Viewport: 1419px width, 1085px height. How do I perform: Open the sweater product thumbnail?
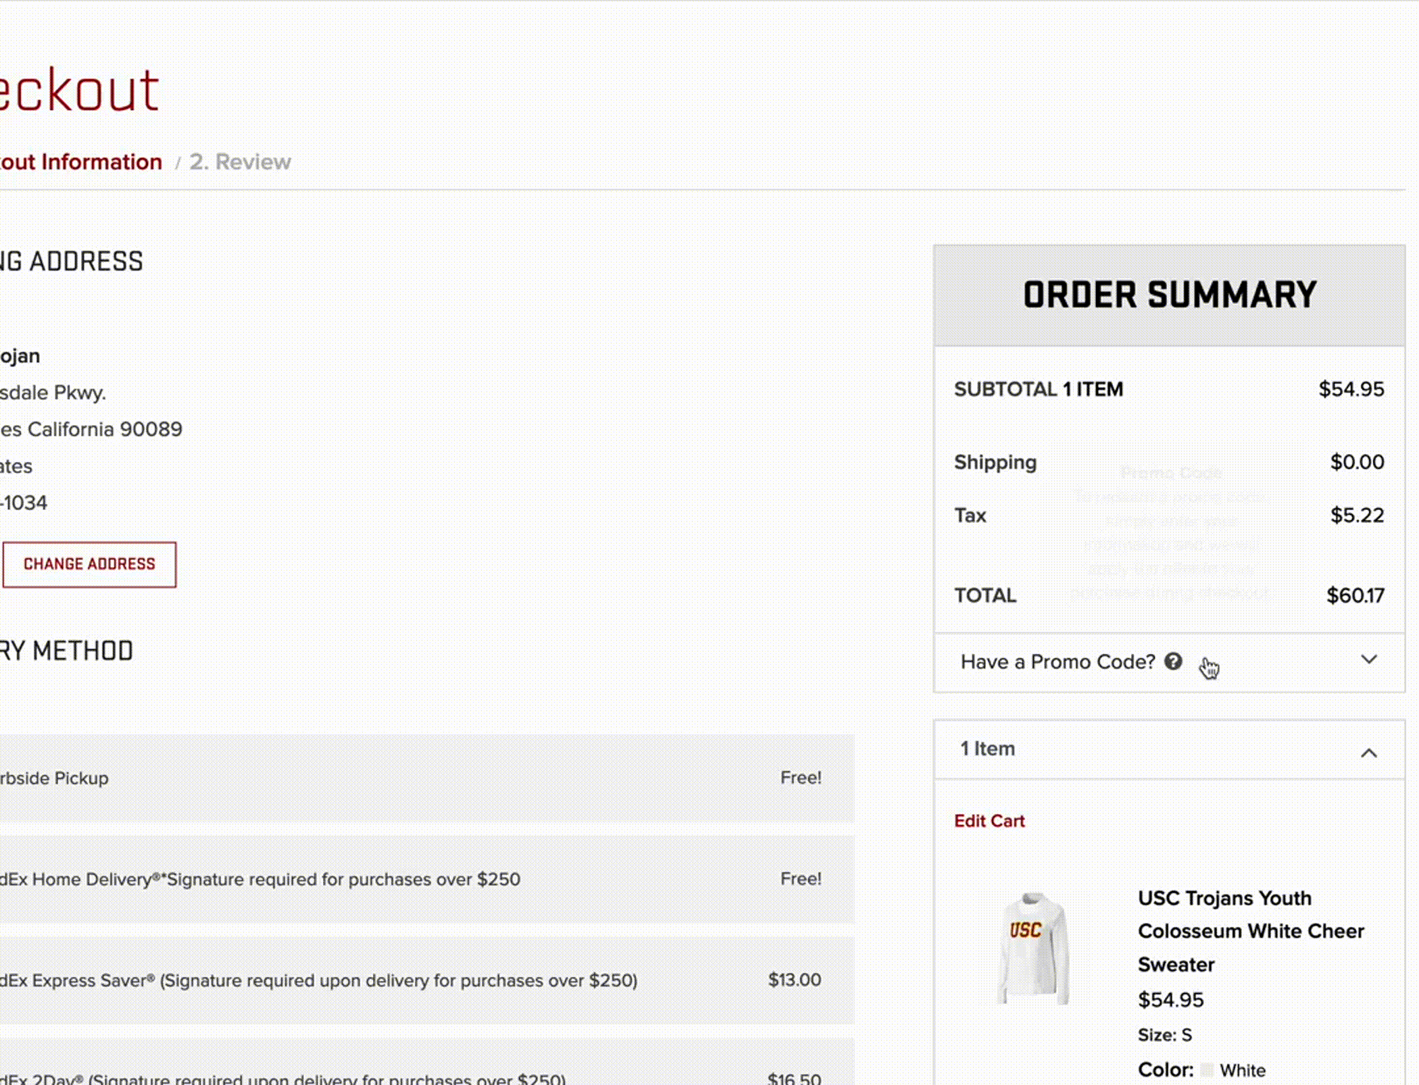click(x=1032, y=949)
